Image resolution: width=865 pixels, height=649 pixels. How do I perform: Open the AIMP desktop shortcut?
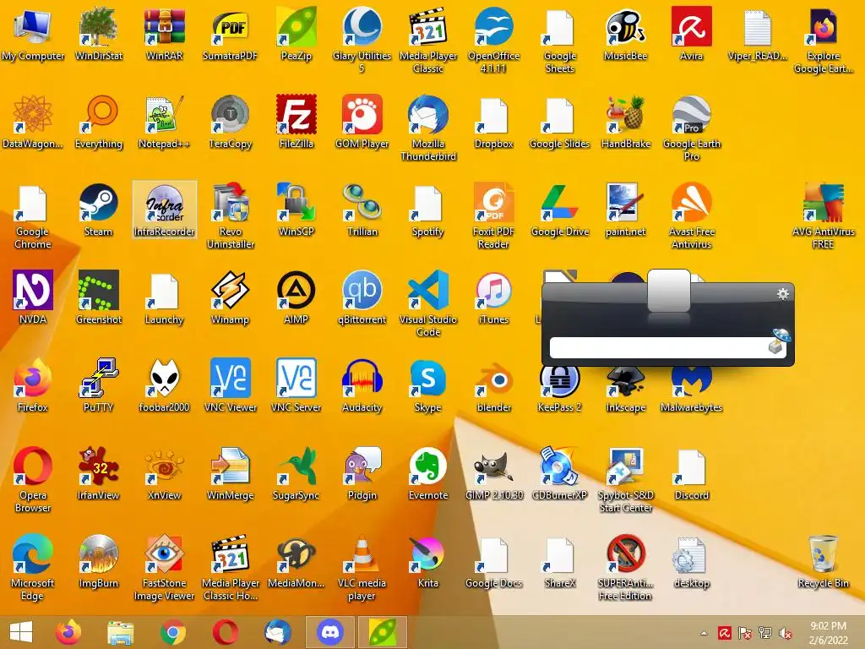(296, 298)
